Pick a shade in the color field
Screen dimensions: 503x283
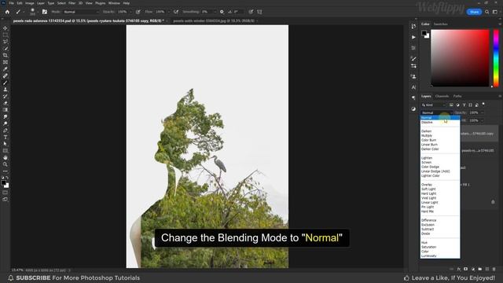coord(460,57)
